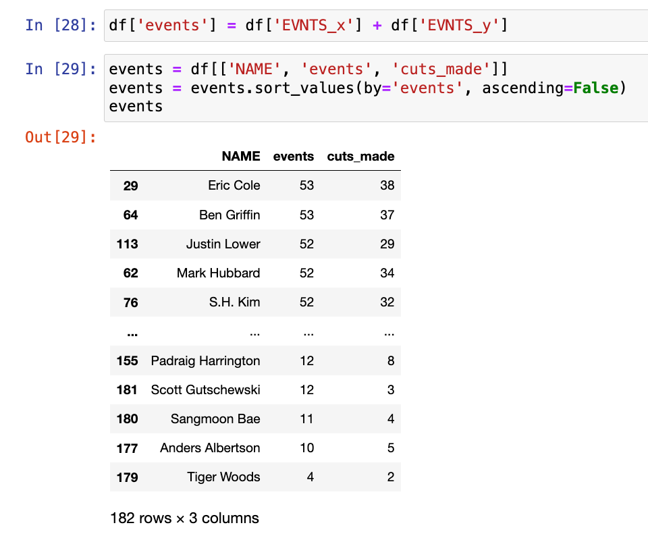The width and height of the screenshot is (648, 540).
Task: Select the S.H. Kim name cell
Action: (x=234, y=302)
